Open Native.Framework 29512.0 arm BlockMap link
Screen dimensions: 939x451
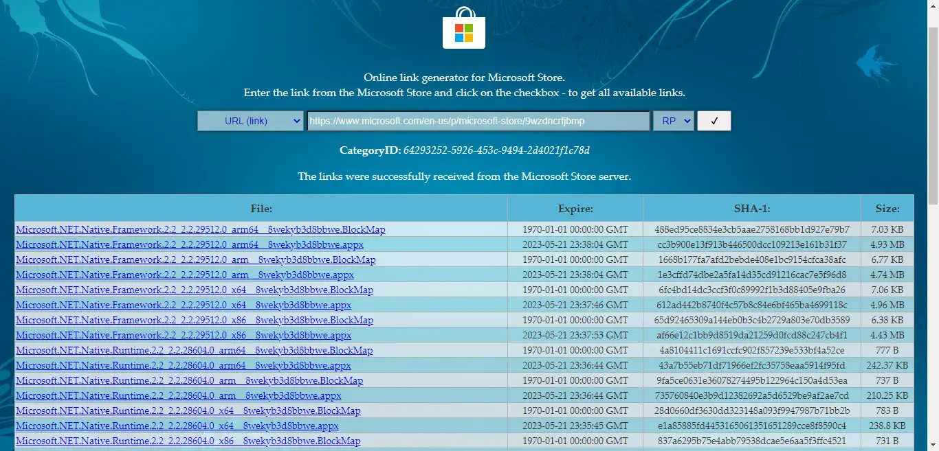coord(196,259)
